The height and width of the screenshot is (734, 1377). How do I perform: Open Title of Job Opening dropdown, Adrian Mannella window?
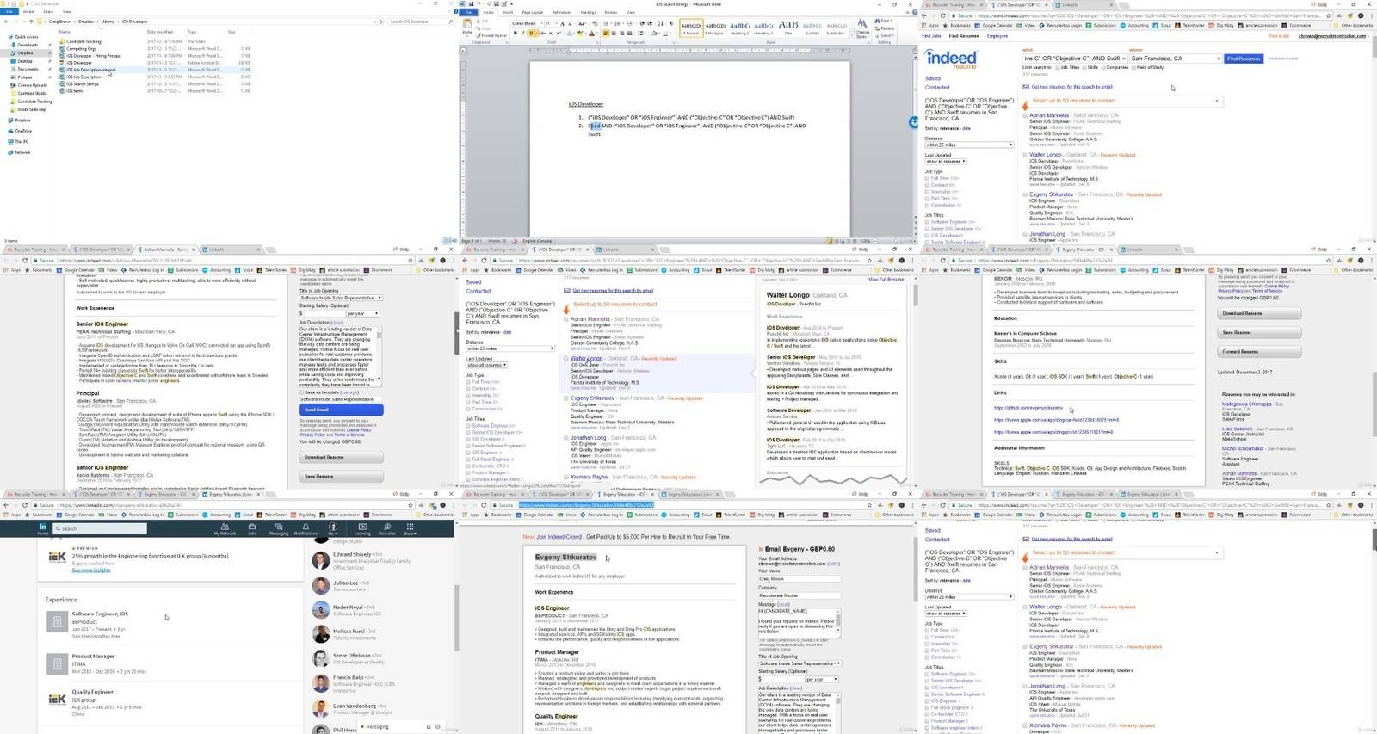point(341,298)
